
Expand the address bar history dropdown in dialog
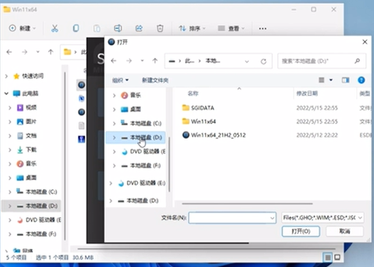(x=247, y=61)
